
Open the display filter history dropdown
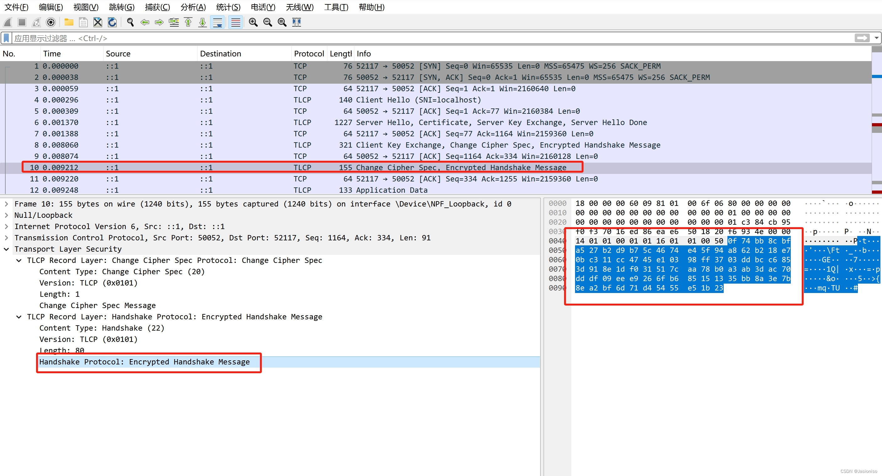876,38
